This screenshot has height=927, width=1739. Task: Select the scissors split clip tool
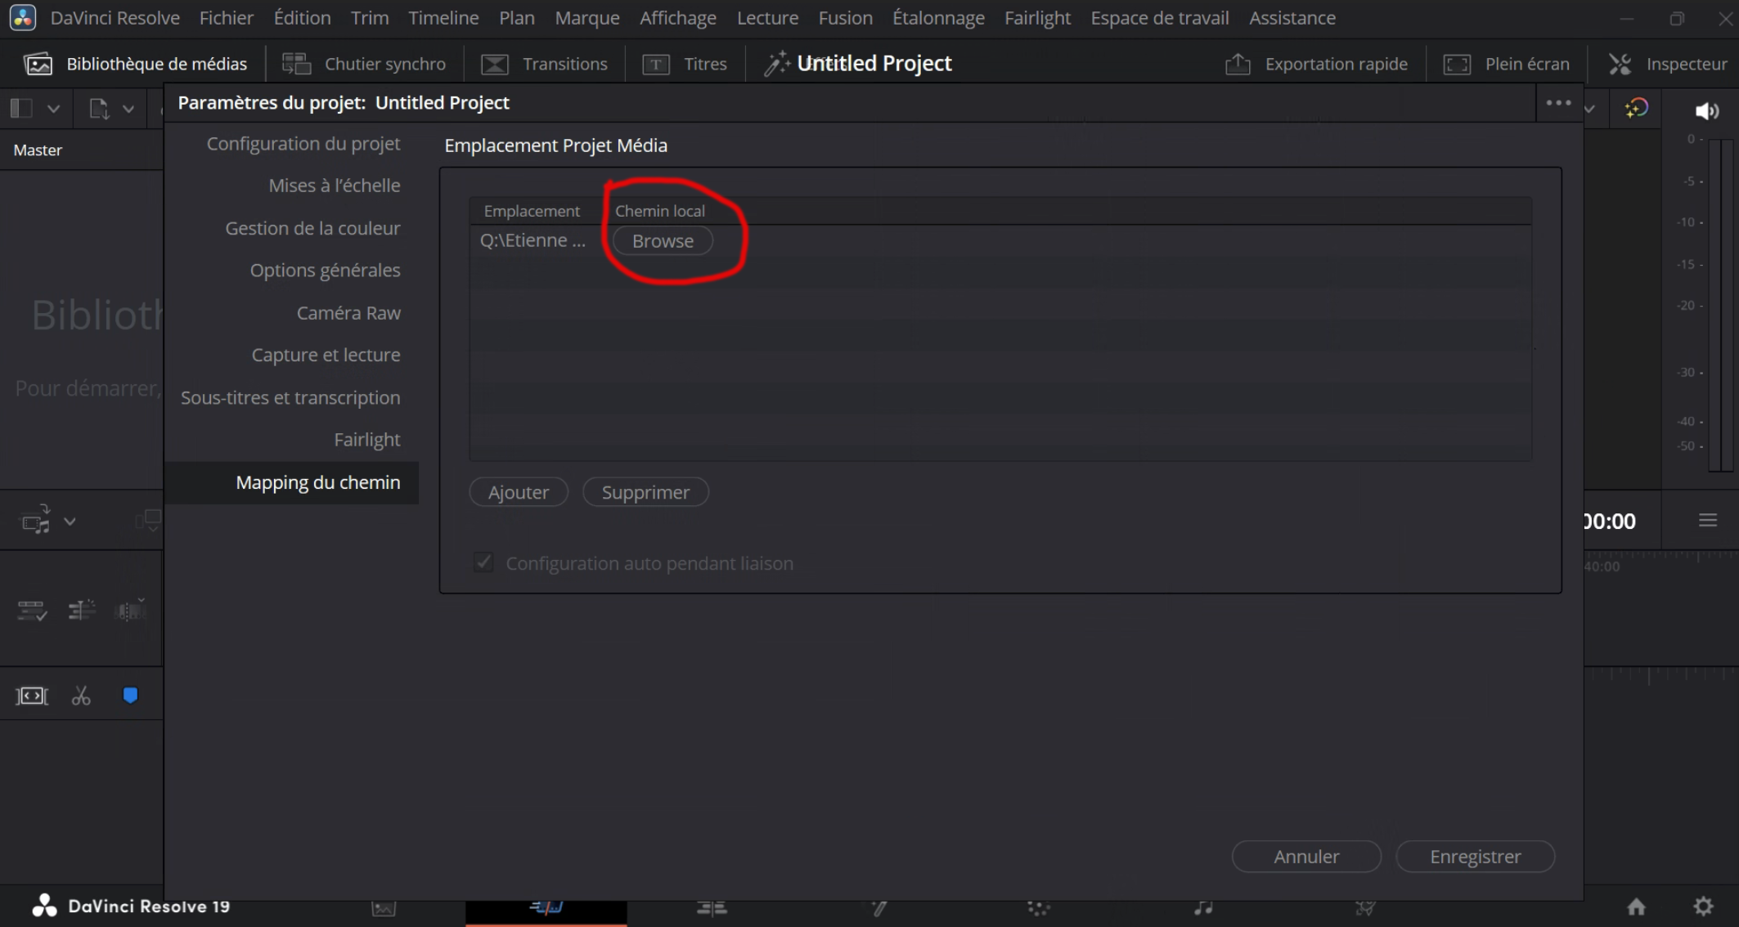click(x=81, y=696)
